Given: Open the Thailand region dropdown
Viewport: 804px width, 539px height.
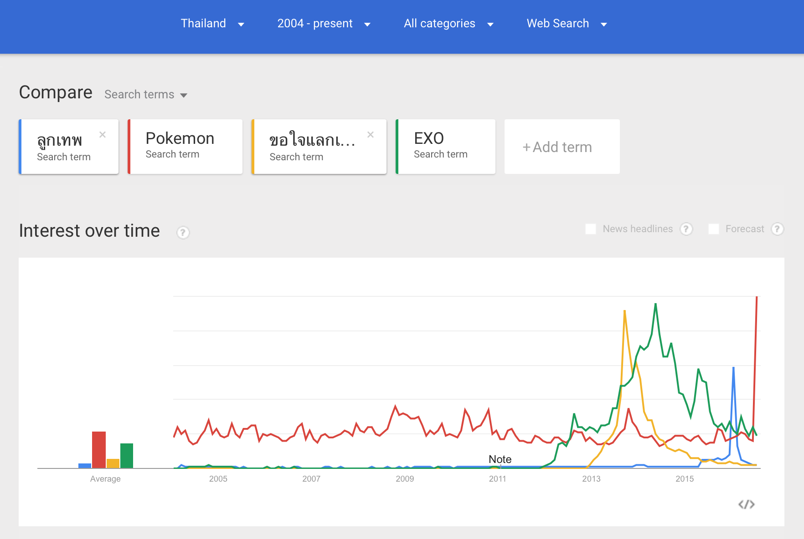Looking at the screenshot, I should pyautogui.click(x=212, y=24).
